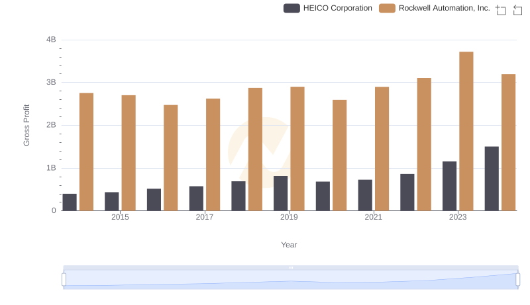Click the 2018 HEICO Corporation dark bar
The image size is (530, 305).
238,196
